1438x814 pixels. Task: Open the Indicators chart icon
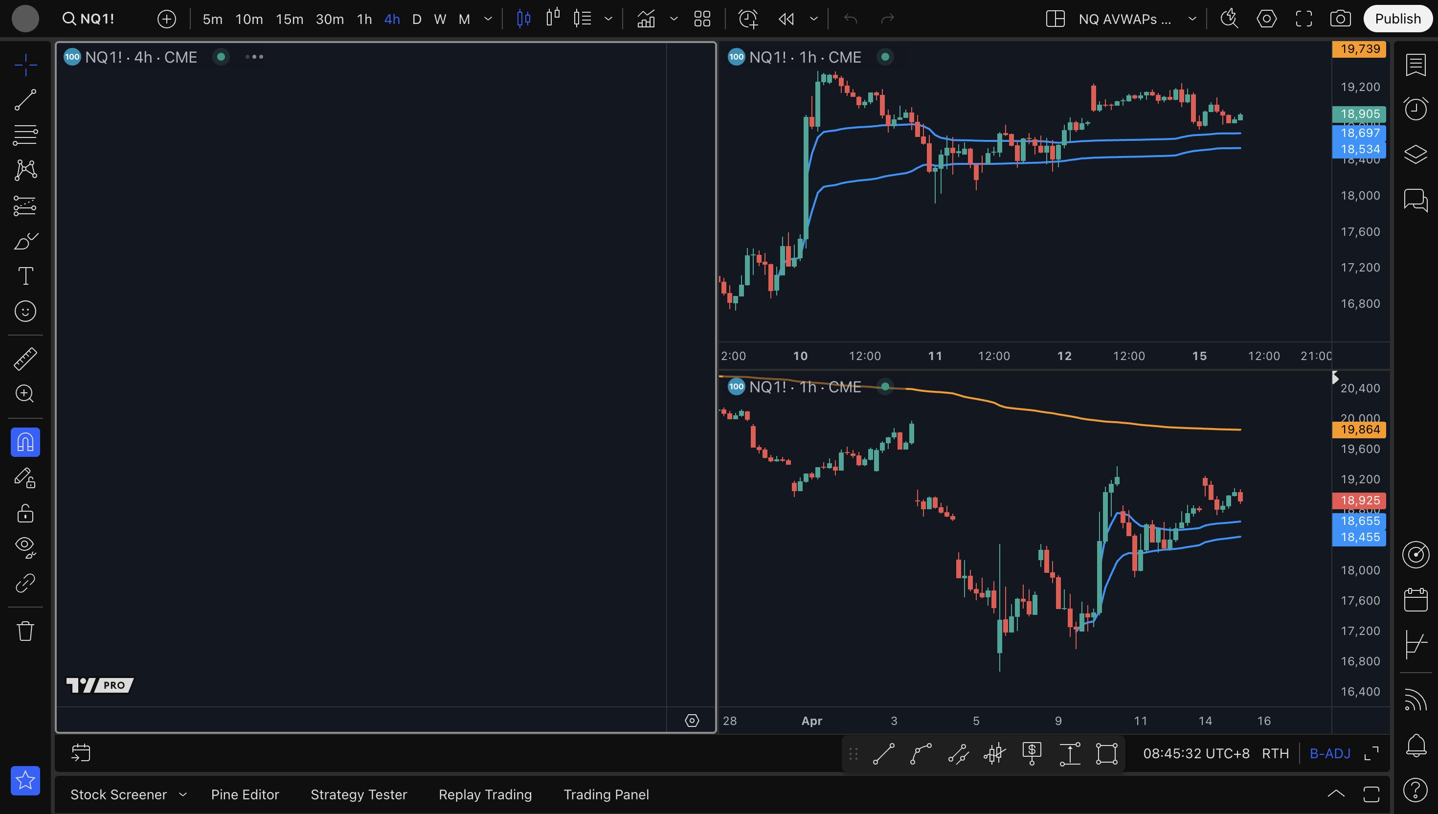point(646,19)
